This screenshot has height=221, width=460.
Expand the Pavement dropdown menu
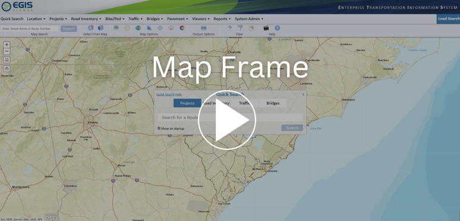pos(178,19)
